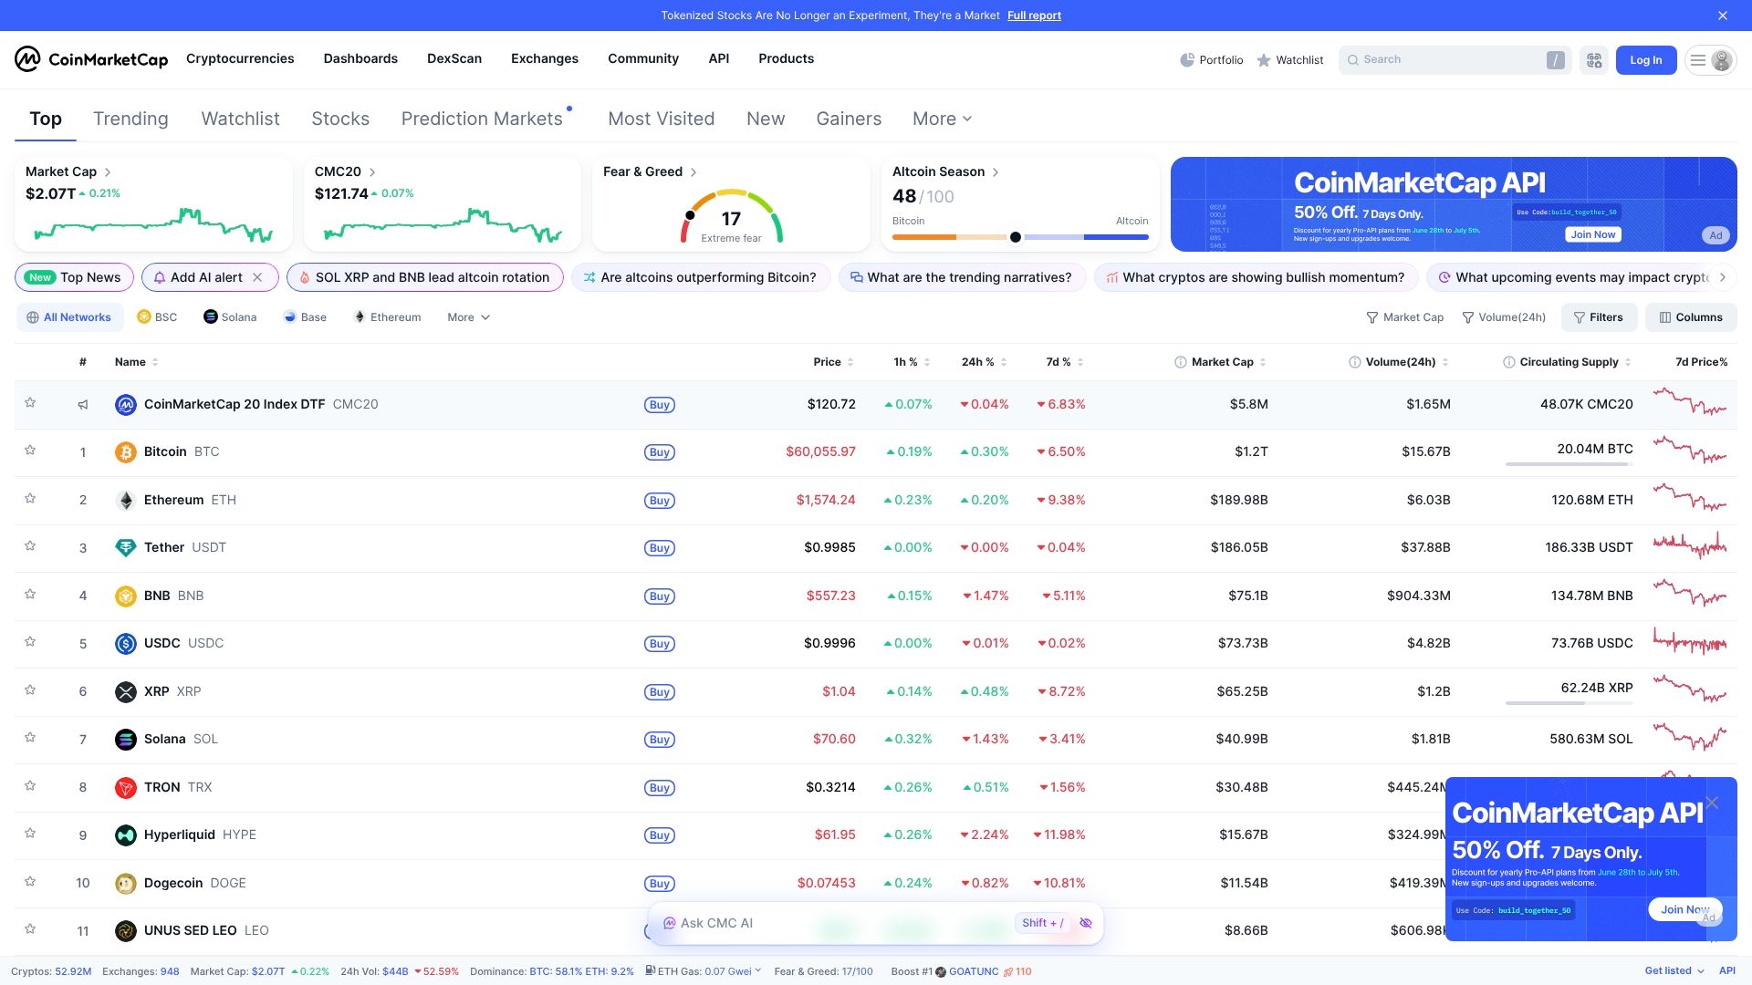Click the UNUS SED LEO logo
Screen dimensions: 1752x985
click(x=126, y=931)
